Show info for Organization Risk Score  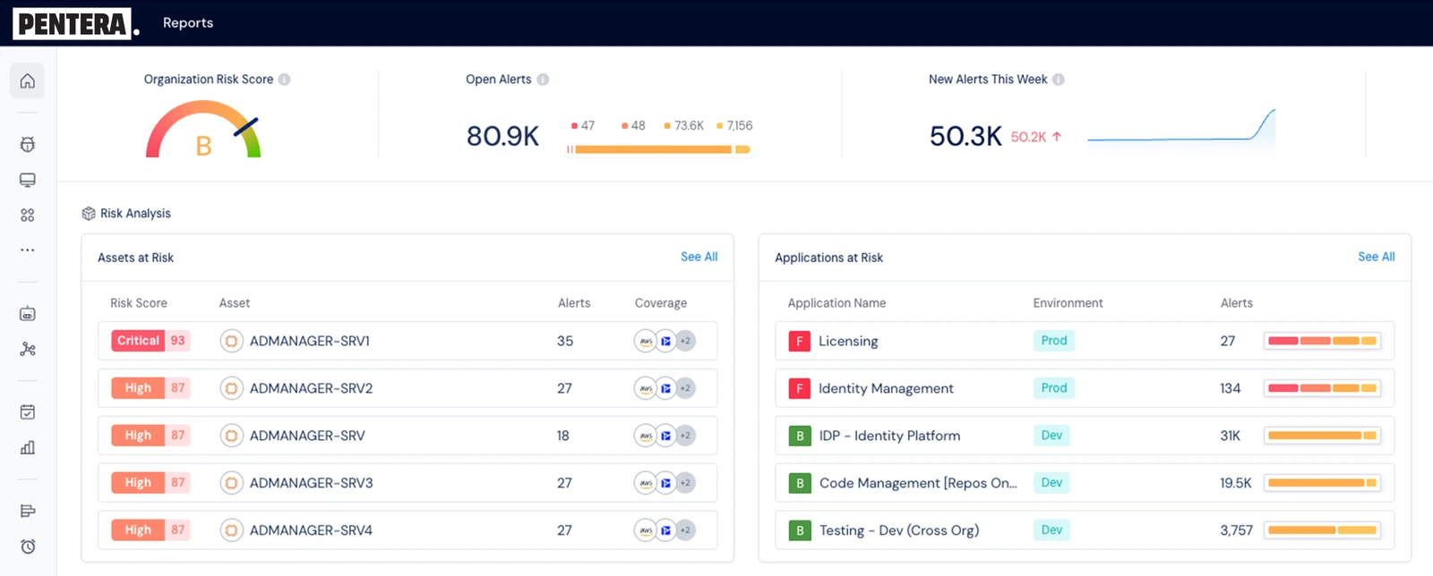284,80
